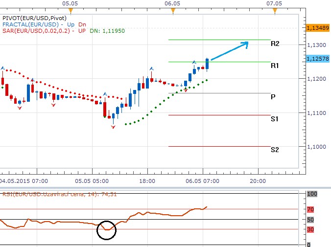Click the orange 06.05 date marker triangle
The height and width of the screenshot is (247, 331).
172,10
